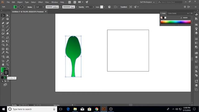Viewport: 199px width, 112px height.
Task: Open the Workspace switcher dropdown
Action: [x=147, y=2]
